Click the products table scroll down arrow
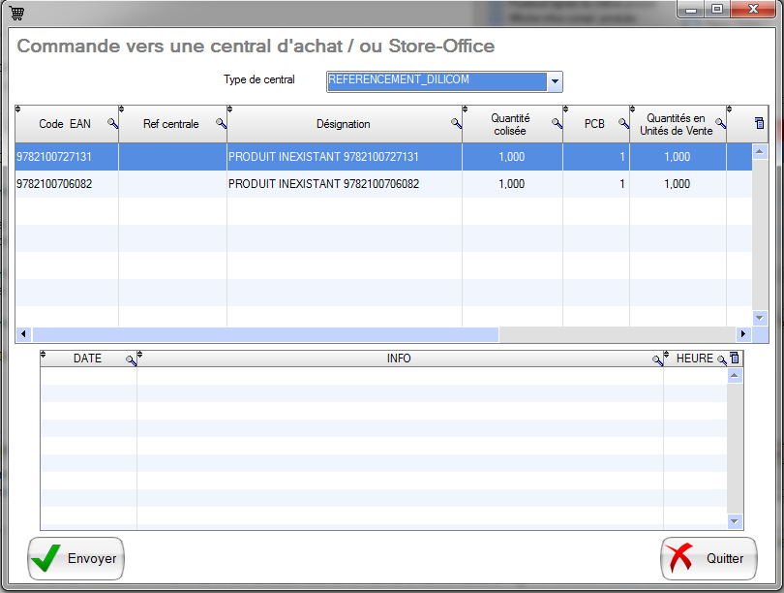 click(760, 318)
